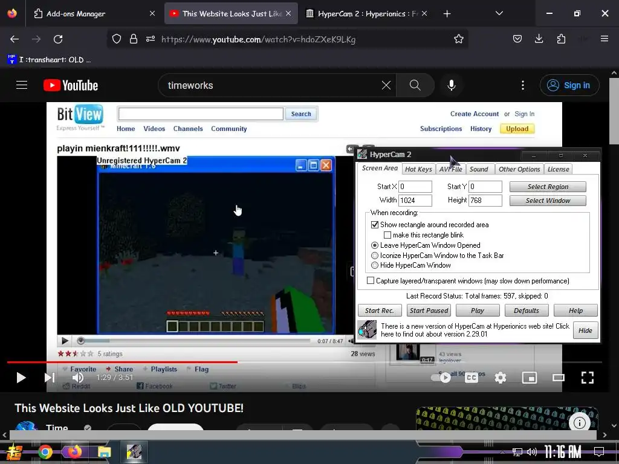Open the Windows notification center
Image resolution: width=619 pixels, height=464 pixels.
pyautogui.click(x=599, y=451)
